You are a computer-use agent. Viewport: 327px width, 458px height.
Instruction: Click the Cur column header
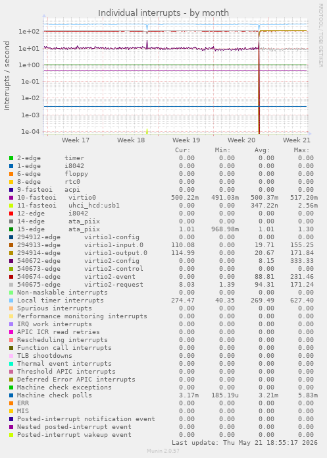click(183, 150)
